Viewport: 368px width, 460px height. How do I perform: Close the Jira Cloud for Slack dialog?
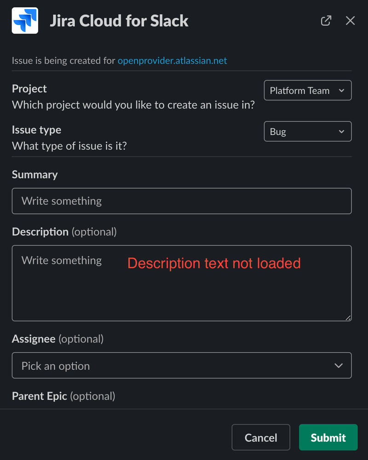coord(350,21)
